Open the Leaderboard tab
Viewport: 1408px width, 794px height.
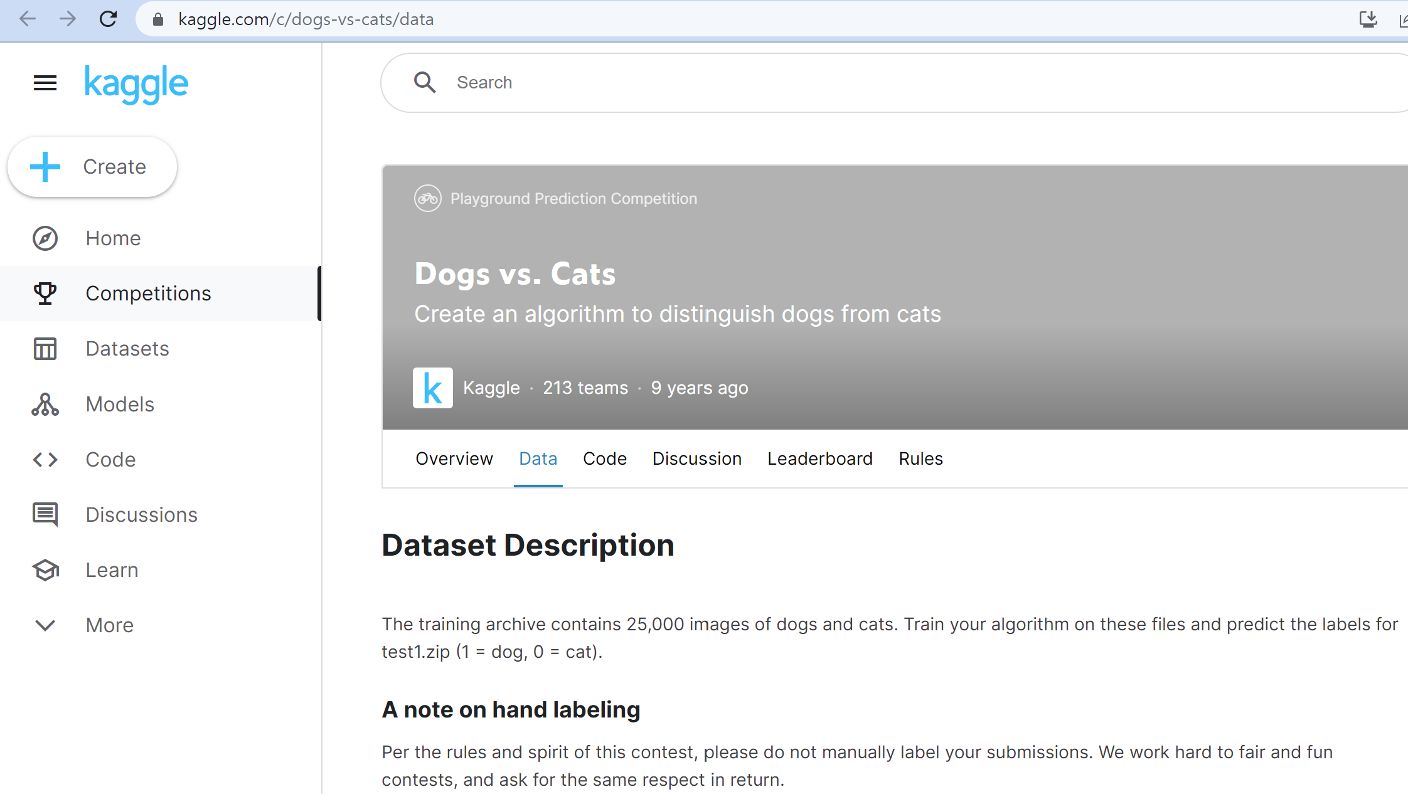click(x=820, y=458)
